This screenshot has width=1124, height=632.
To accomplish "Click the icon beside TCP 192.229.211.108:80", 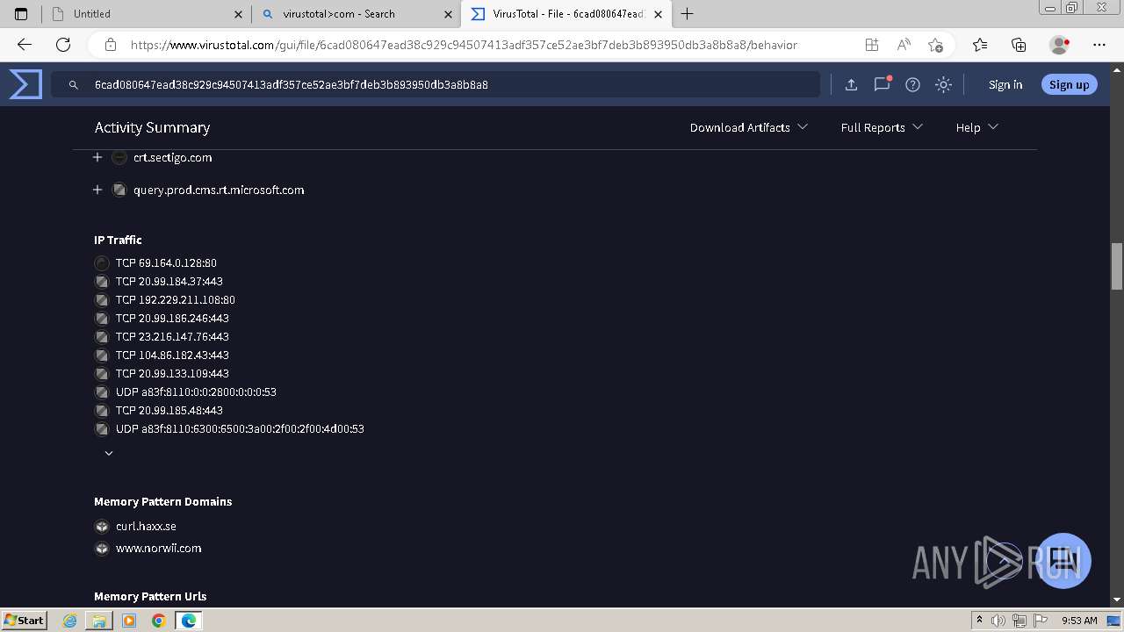I will coord(102,299).
